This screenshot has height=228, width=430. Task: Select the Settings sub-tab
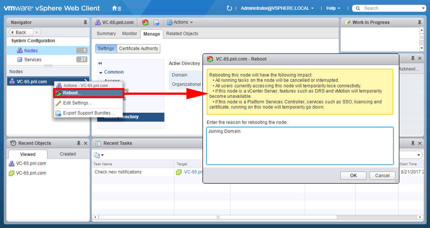106,49
